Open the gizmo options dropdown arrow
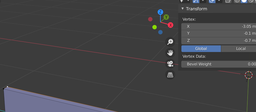256x112 pixels. click(203, 1)
